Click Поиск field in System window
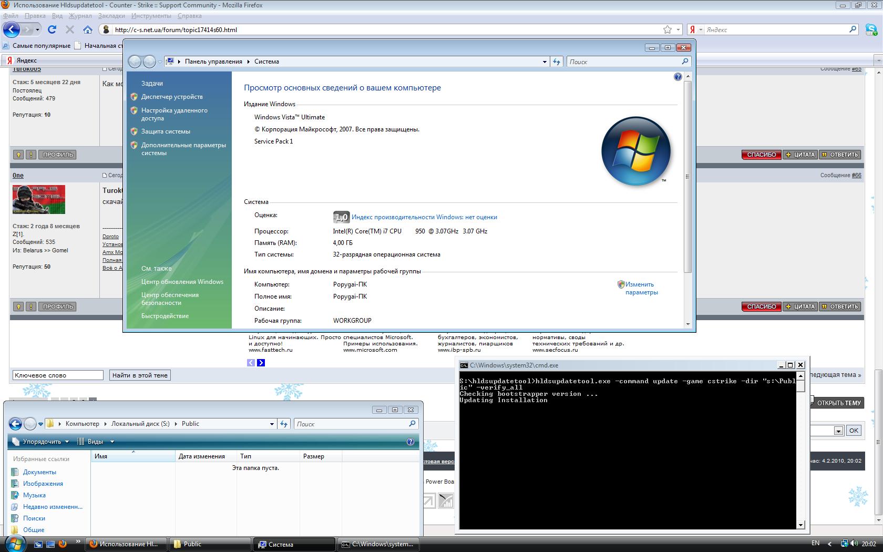This screenshot has height=552, width=883. pyautogui.click(x=624, y=62)
